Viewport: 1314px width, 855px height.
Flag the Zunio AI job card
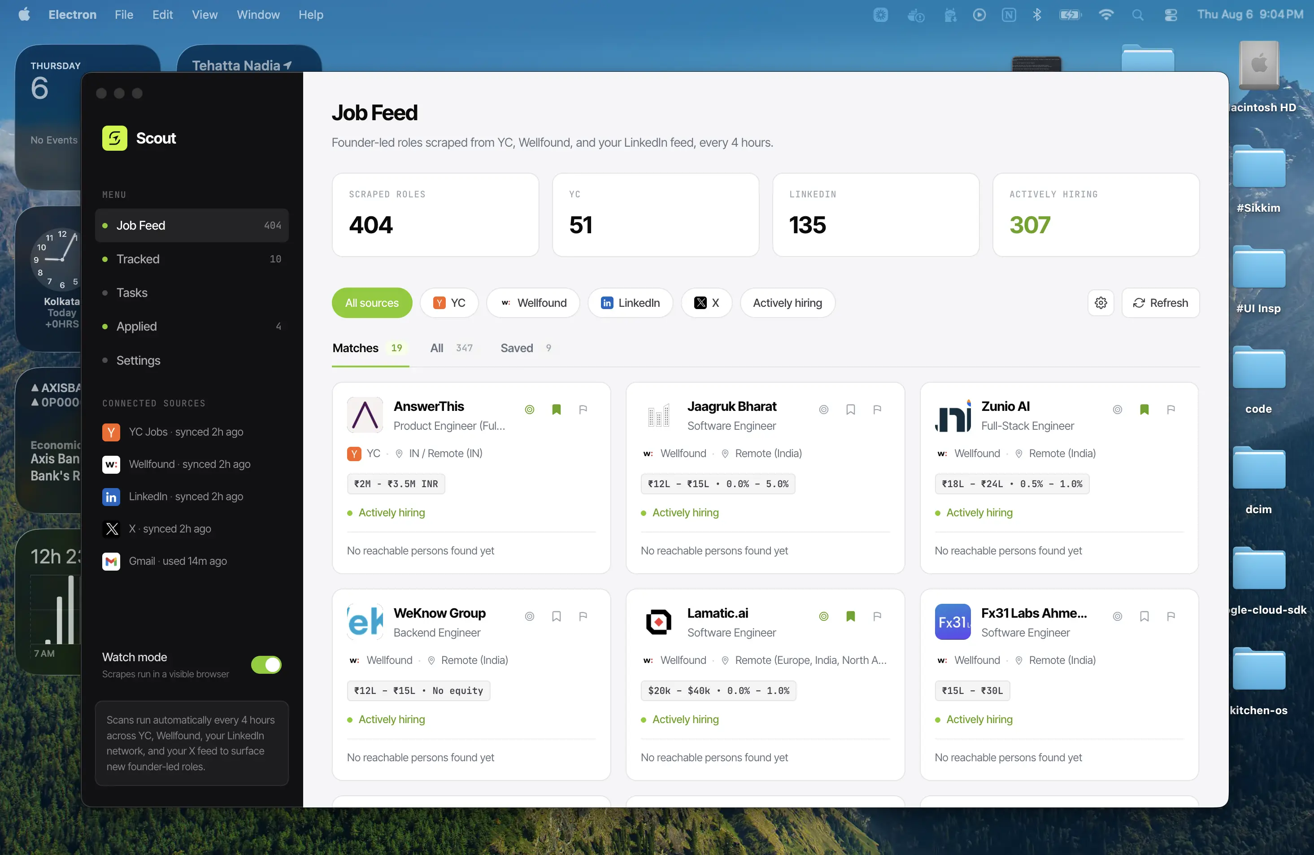[1171, 409]
